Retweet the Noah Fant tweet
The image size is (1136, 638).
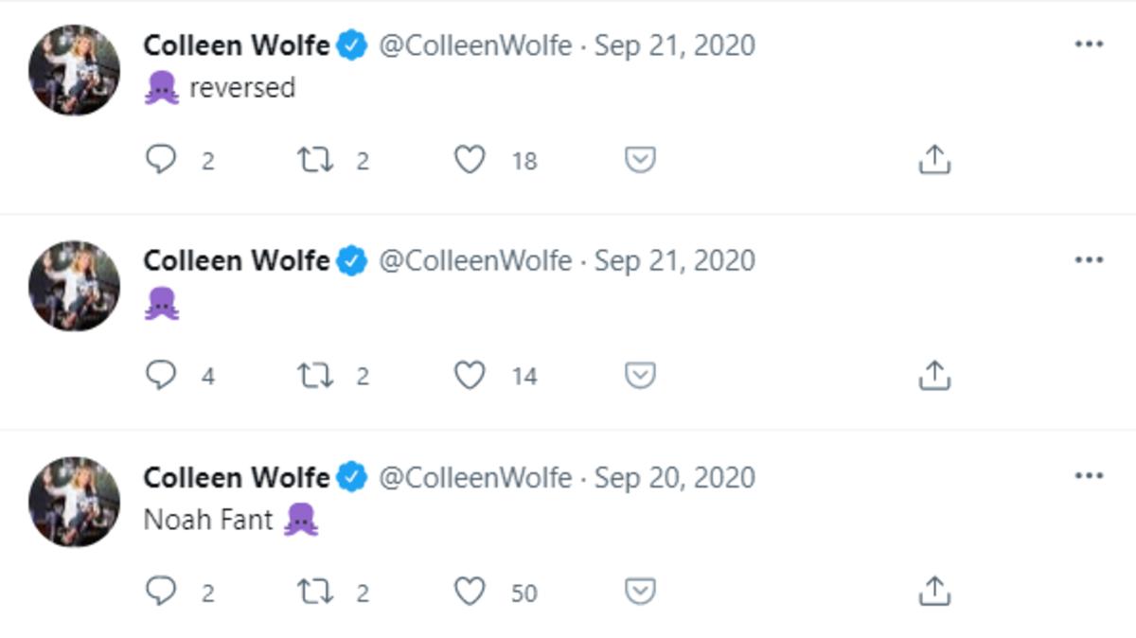click(315, 592)
